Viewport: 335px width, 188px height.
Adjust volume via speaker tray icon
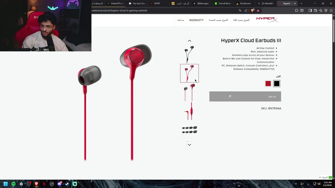click(x=319, y=184)
